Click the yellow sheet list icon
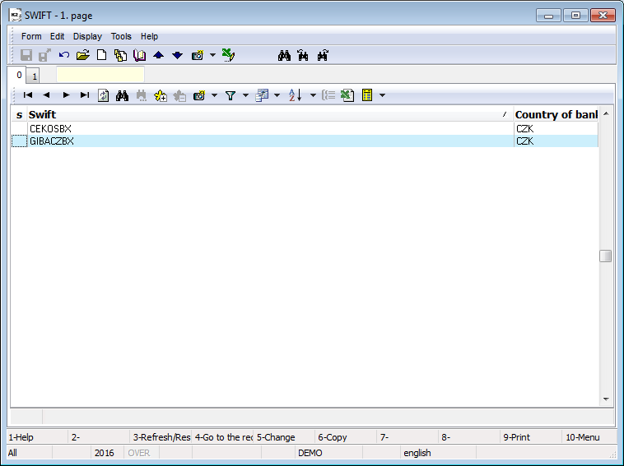Viewport: 624px width, 466px height. (x=367, y=95)
